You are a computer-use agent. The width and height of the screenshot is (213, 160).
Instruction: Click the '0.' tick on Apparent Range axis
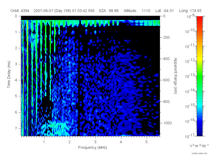tap(165, 16)
